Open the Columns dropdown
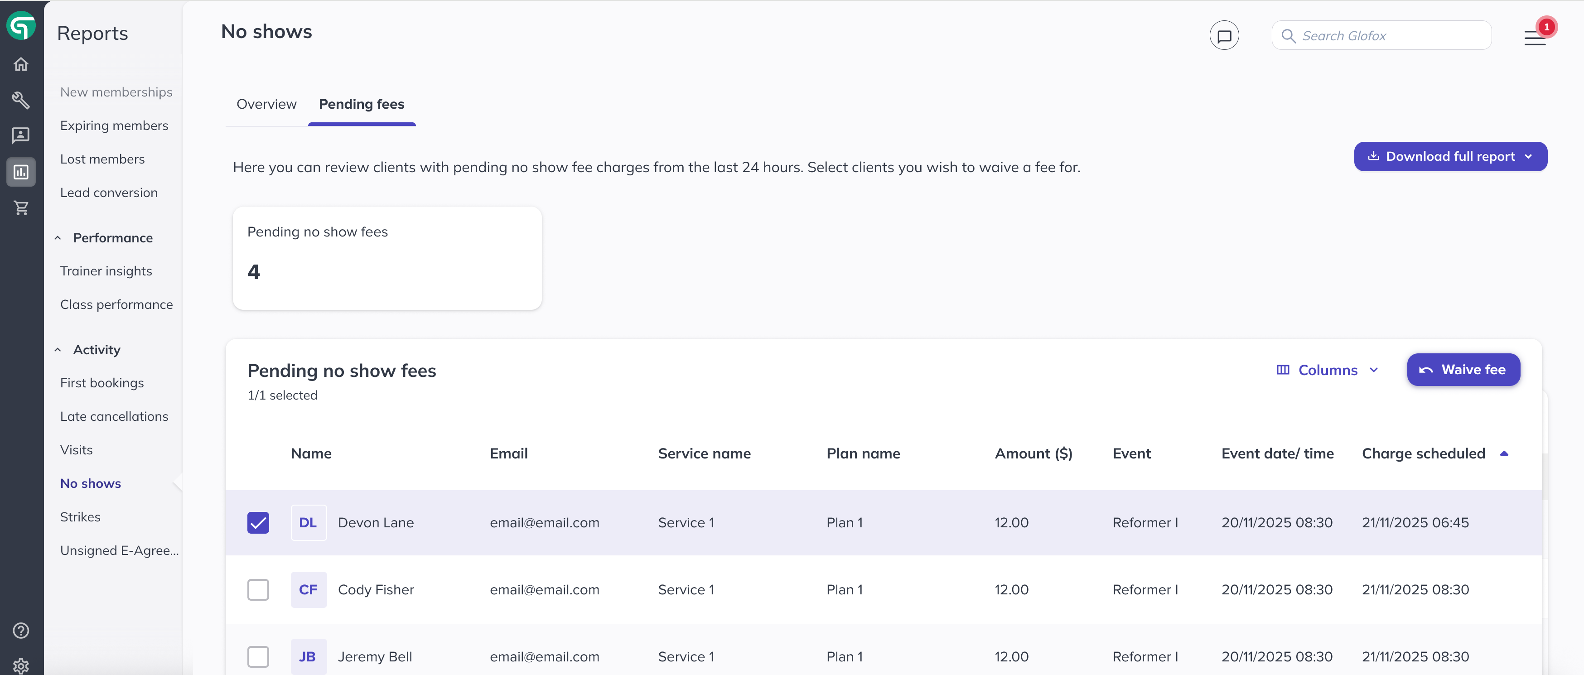This screenshot has width=1584, height=675. pos(1328,370)
